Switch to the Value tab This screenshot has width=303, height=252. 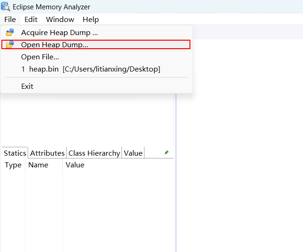[x=133, y=153]
